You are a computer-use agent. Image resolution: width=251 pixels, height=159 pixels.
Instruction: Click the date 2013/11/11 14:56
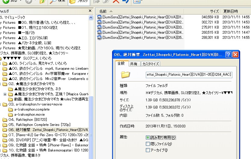(236, 27)
